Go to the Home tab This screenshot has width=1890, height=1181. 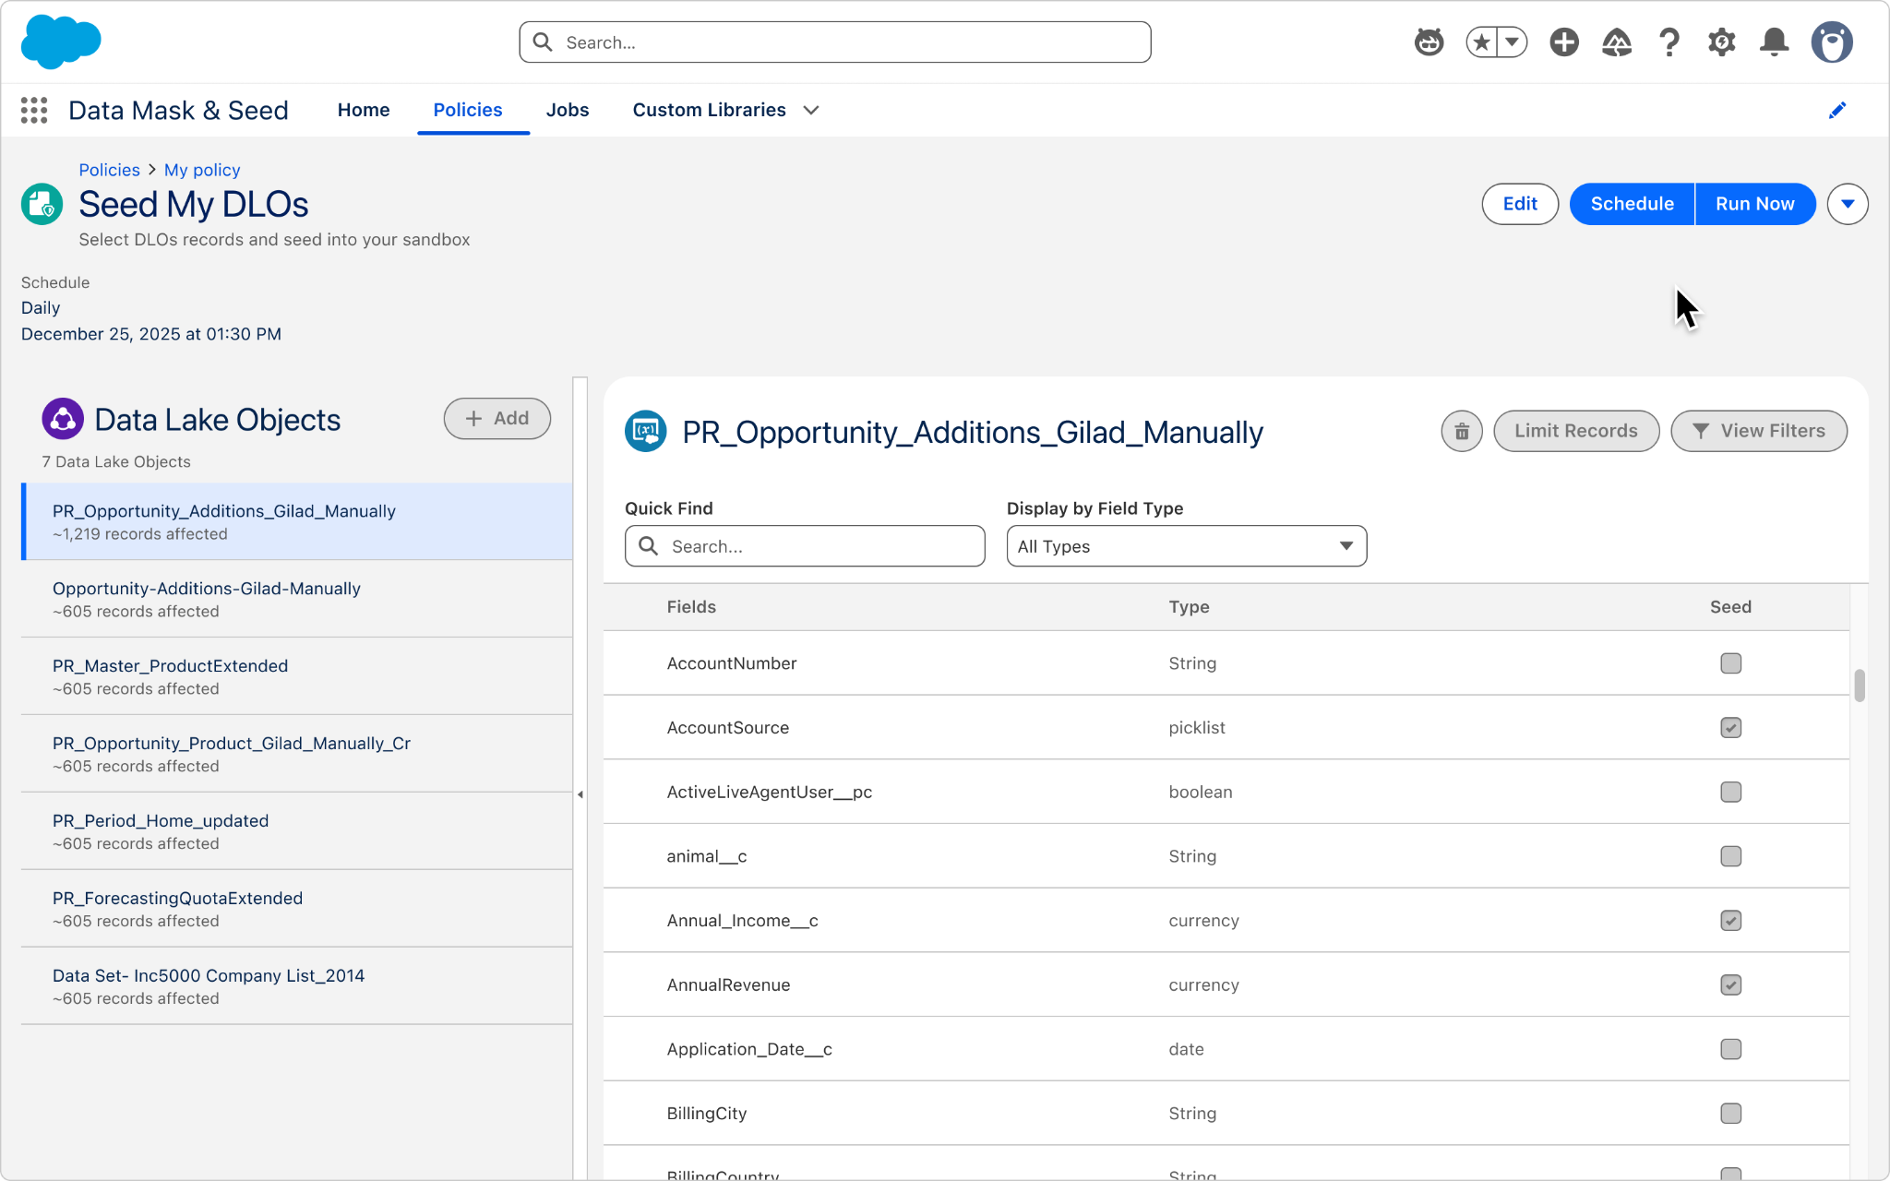pyautogui.click(x=364, y=110)
